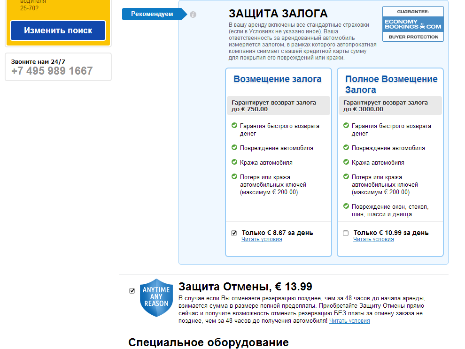Click the phone number +7 495 989 1667
The width and height of the screenshot is (465, 349).
click(52, 71)
